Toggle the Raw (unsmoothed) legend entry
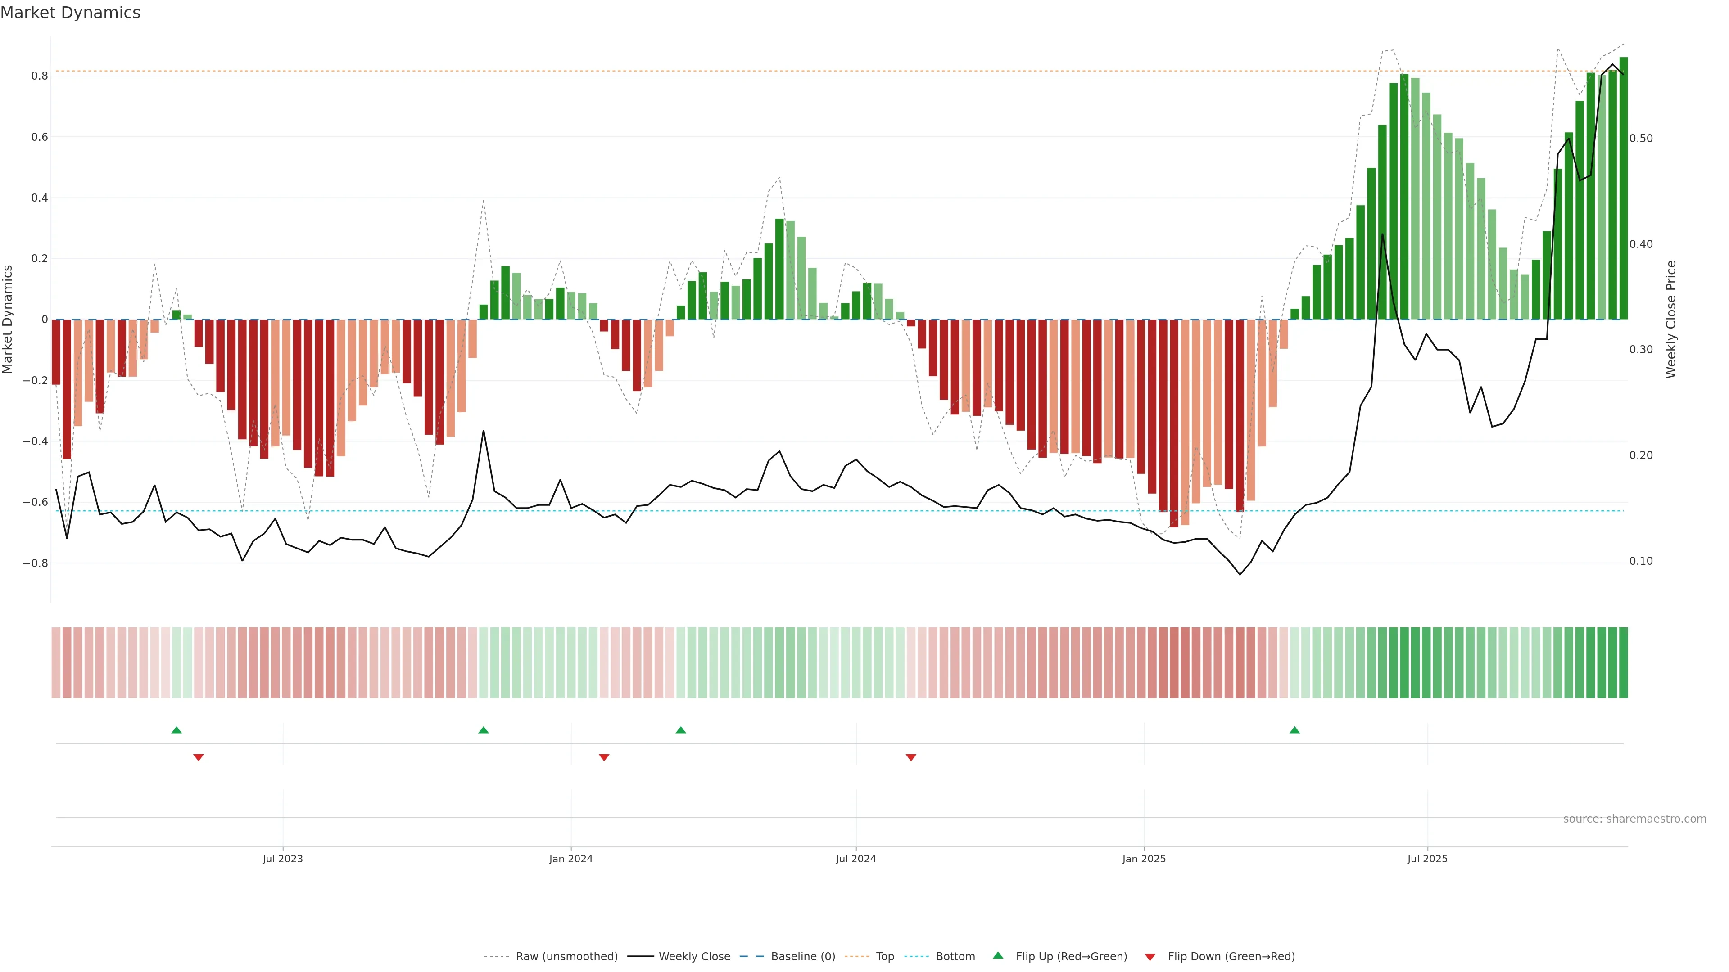The image size is (1729, 972). [566, 956]
